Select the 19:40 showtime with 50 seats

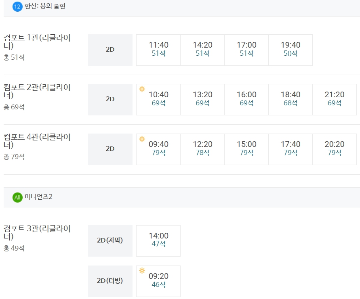[291, 50]
